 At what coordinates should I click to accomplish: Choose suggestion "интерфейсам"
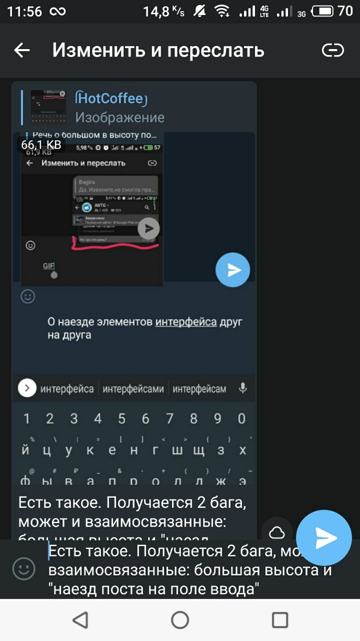coord(199,389)
